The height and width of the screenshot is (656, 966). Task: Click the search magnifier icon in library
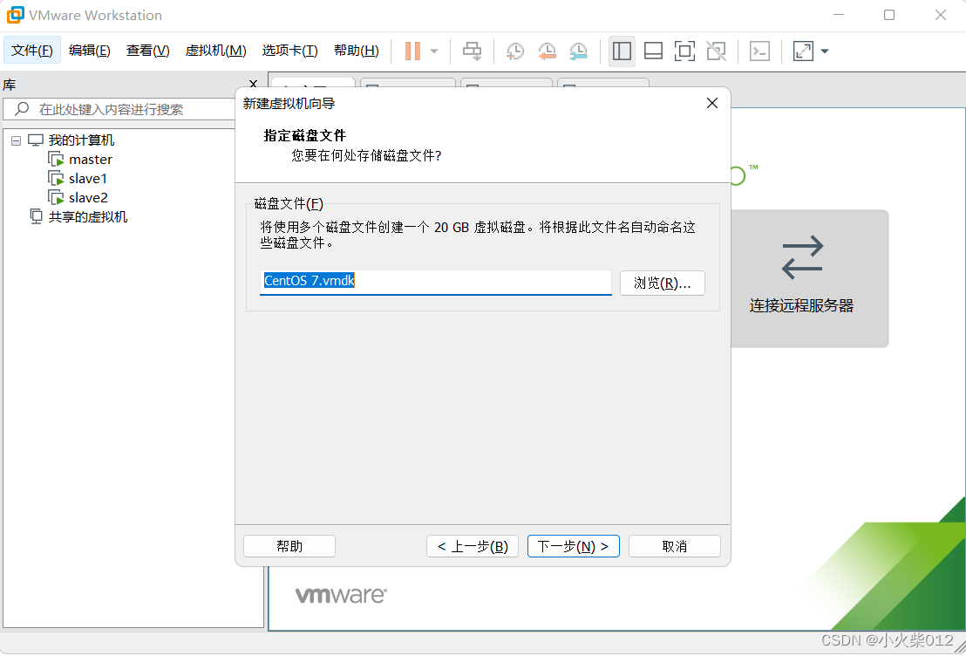(x=22, y=109)
